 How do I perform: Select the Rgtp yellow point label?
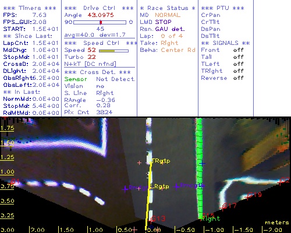click(162, 186)
